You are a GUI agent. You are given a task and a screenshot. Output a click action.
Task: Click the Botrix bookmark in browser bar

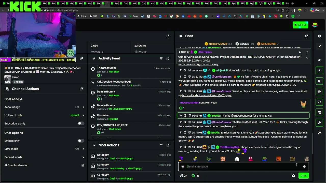pos(81,16)
